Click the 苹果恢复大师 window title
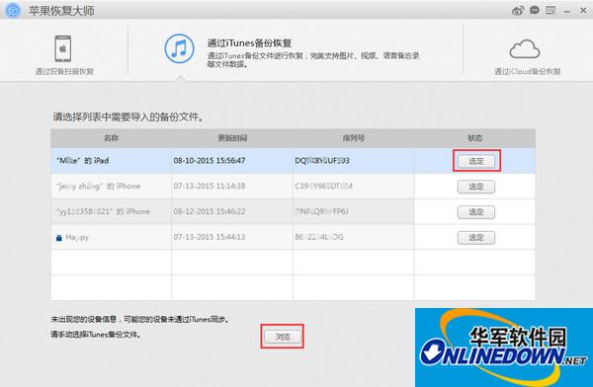 61,11
